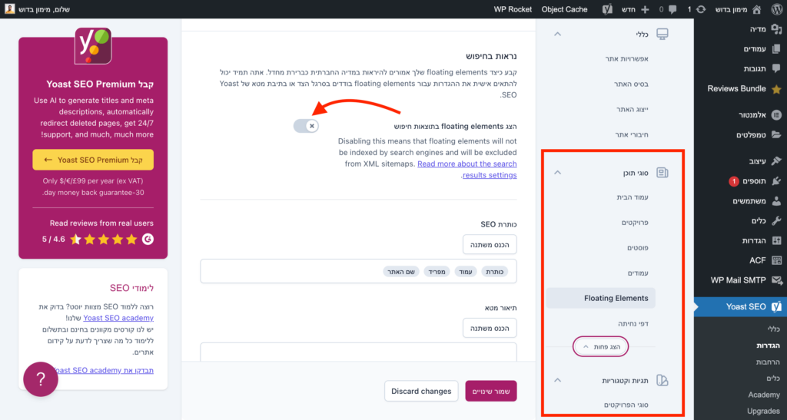The width and height of the screenshot is (787, 420).
Task: Click the SEO title variables input field
Action: tap(358, 272)
